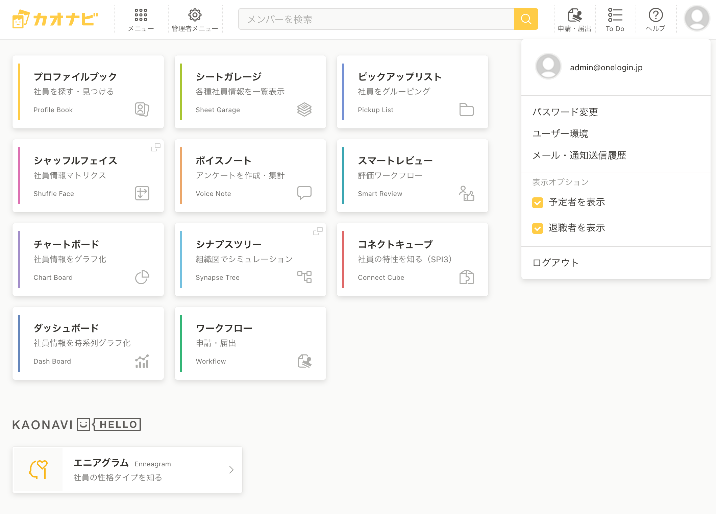Image resolution: width=716 pixels, height=514 pixels.
Task: Click the メンバーを検索 search field
Action: pyautogui.click(x=376, y=19)
